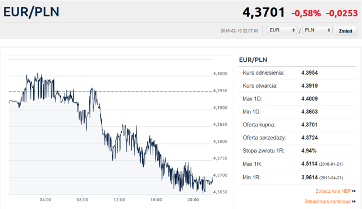This screenshot has width=362, height=209.
Task: Click the Kurs otwarcia label
Action: pyautogui.click(x=260, y=86)
